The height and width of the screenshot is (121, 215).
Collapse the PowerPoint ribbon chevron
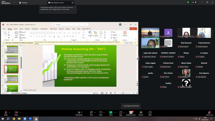point(136,40)
